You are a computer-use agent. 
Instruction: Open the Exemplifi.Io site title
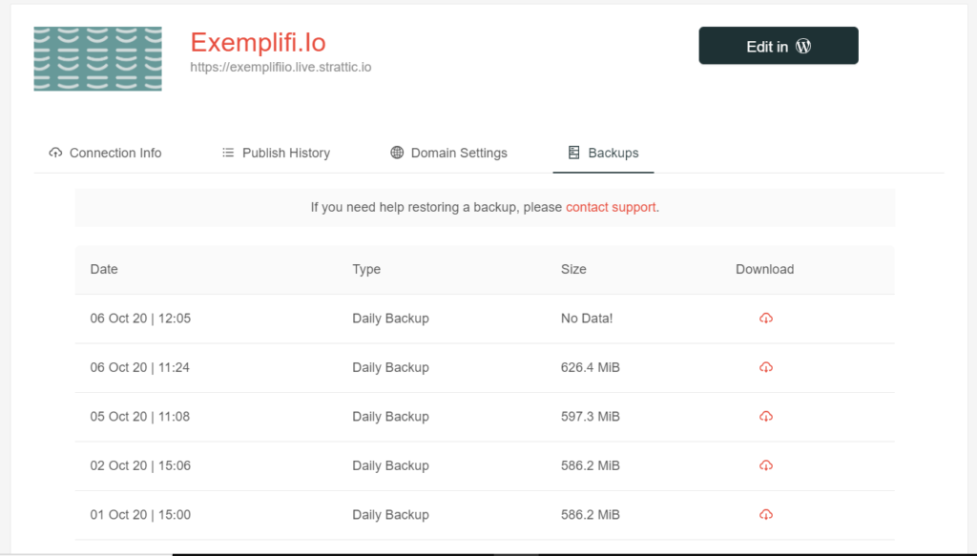258,42
